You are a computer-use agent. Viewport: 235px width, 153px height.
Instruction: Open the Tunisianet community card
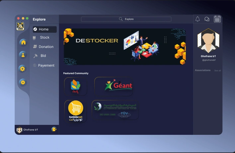tap(76, 111)
